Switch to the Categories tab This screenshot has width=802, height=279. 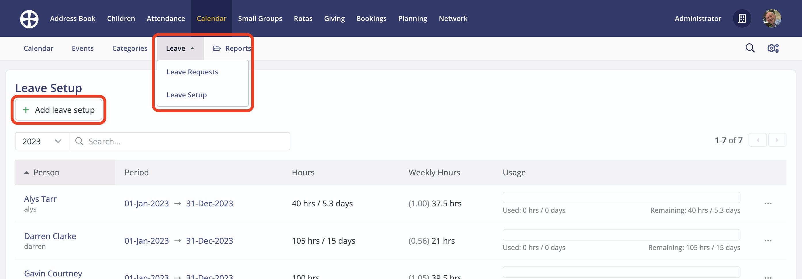coord(130,49)
